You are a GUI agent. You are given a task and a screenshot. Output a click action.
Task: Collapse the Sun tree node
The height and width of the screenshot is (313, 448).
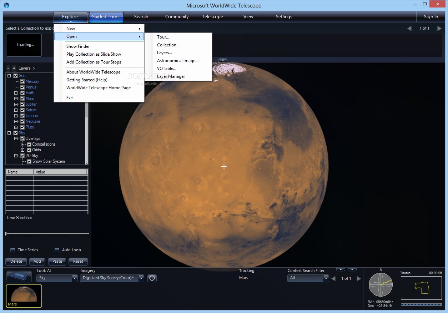click(x=9, y=76)
